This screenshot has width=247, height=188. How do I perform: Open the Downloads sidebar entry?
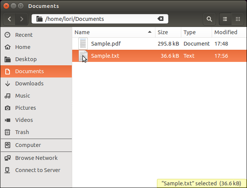tap(29, 84)
